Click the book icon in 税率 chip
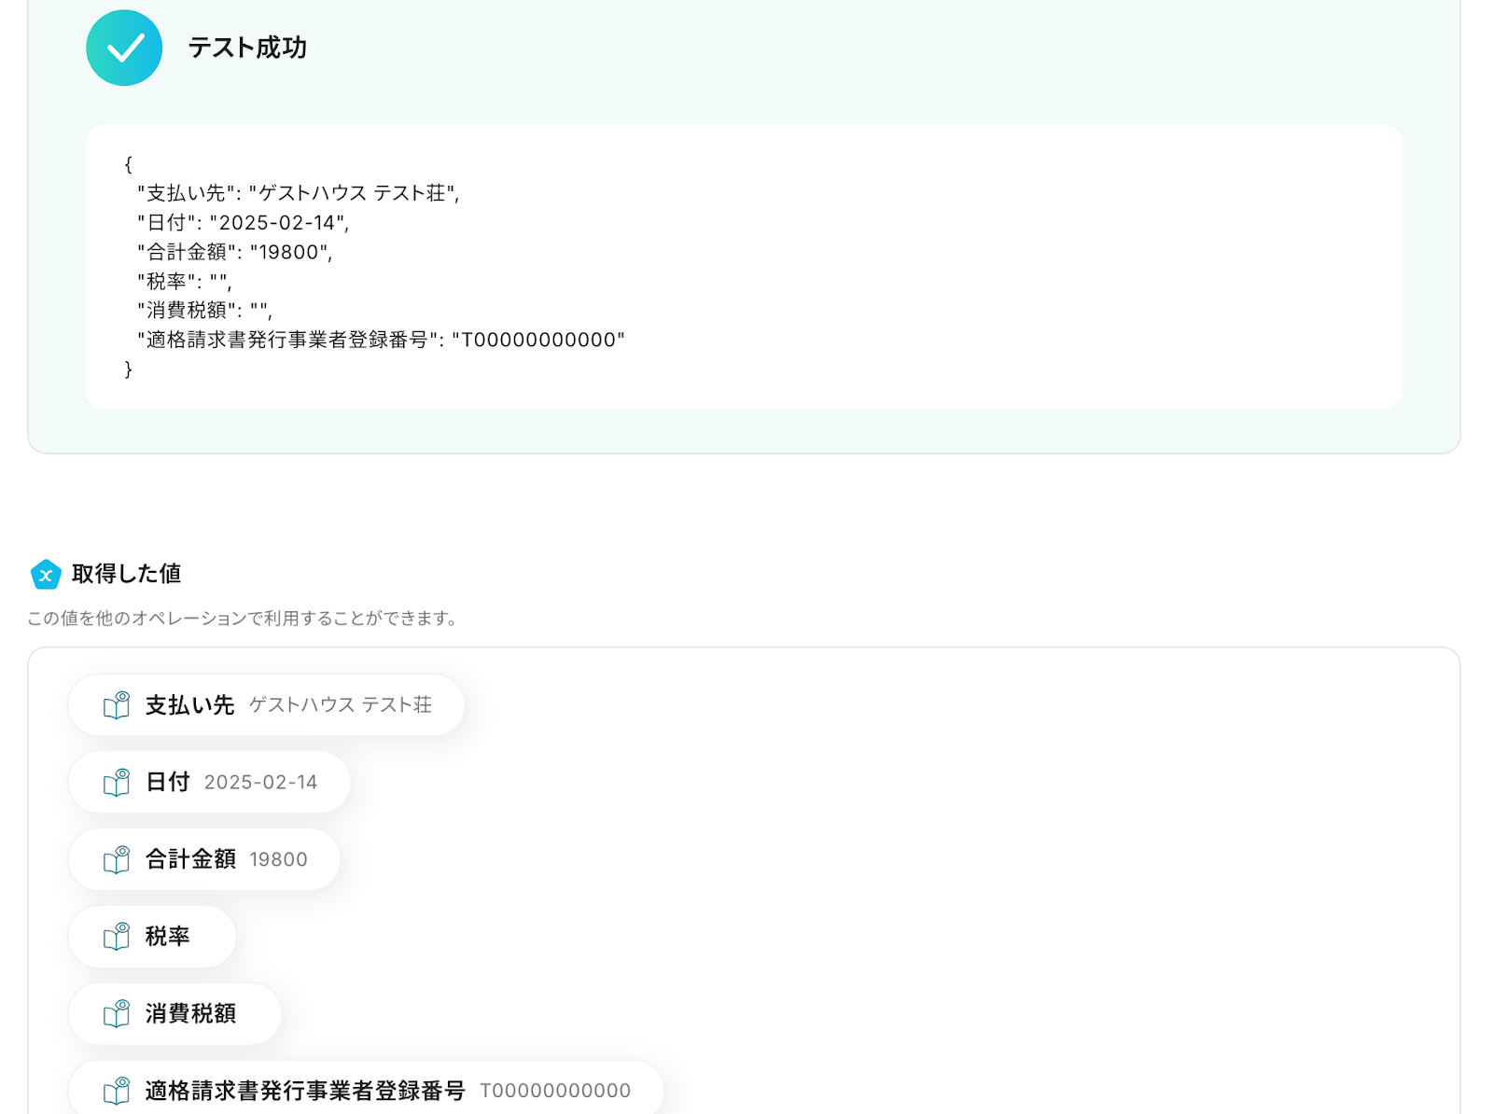The height and width of the screenshot is (1114, 1493). [117, 936]
